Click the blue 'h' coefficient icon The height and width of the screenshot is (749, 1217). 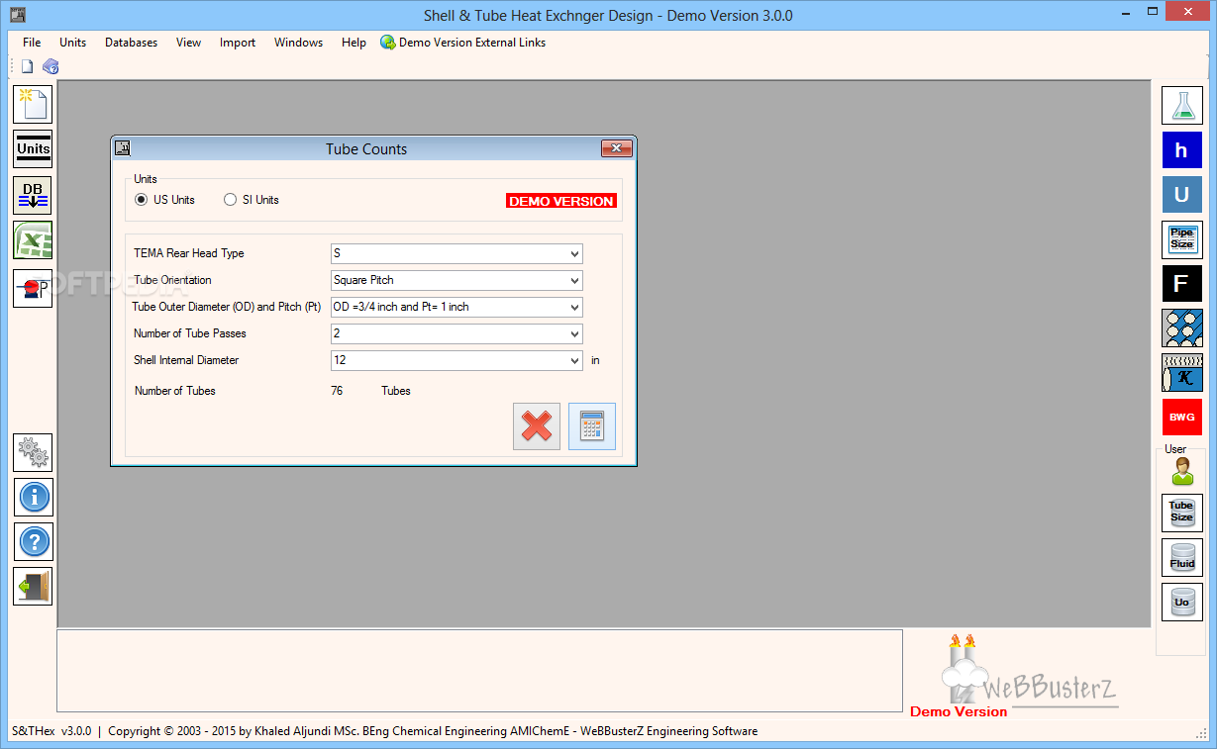pos(1182,149)
